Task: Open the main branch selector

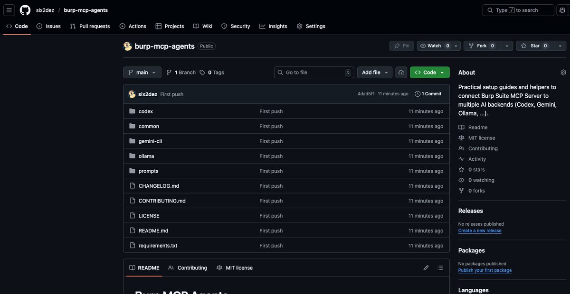Action: pos(142,73)
